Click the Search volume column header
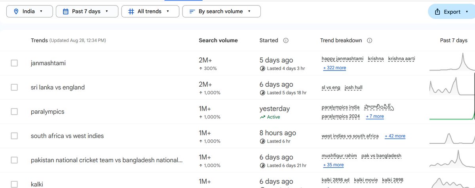This screenshot has width=475, height=188. [218, 40]
